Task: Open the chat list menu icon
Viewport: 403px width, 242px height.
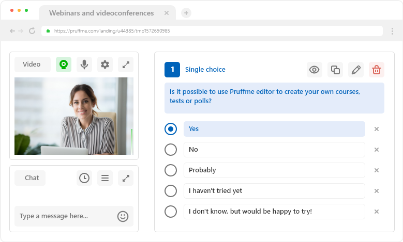Action: point(105,178)
